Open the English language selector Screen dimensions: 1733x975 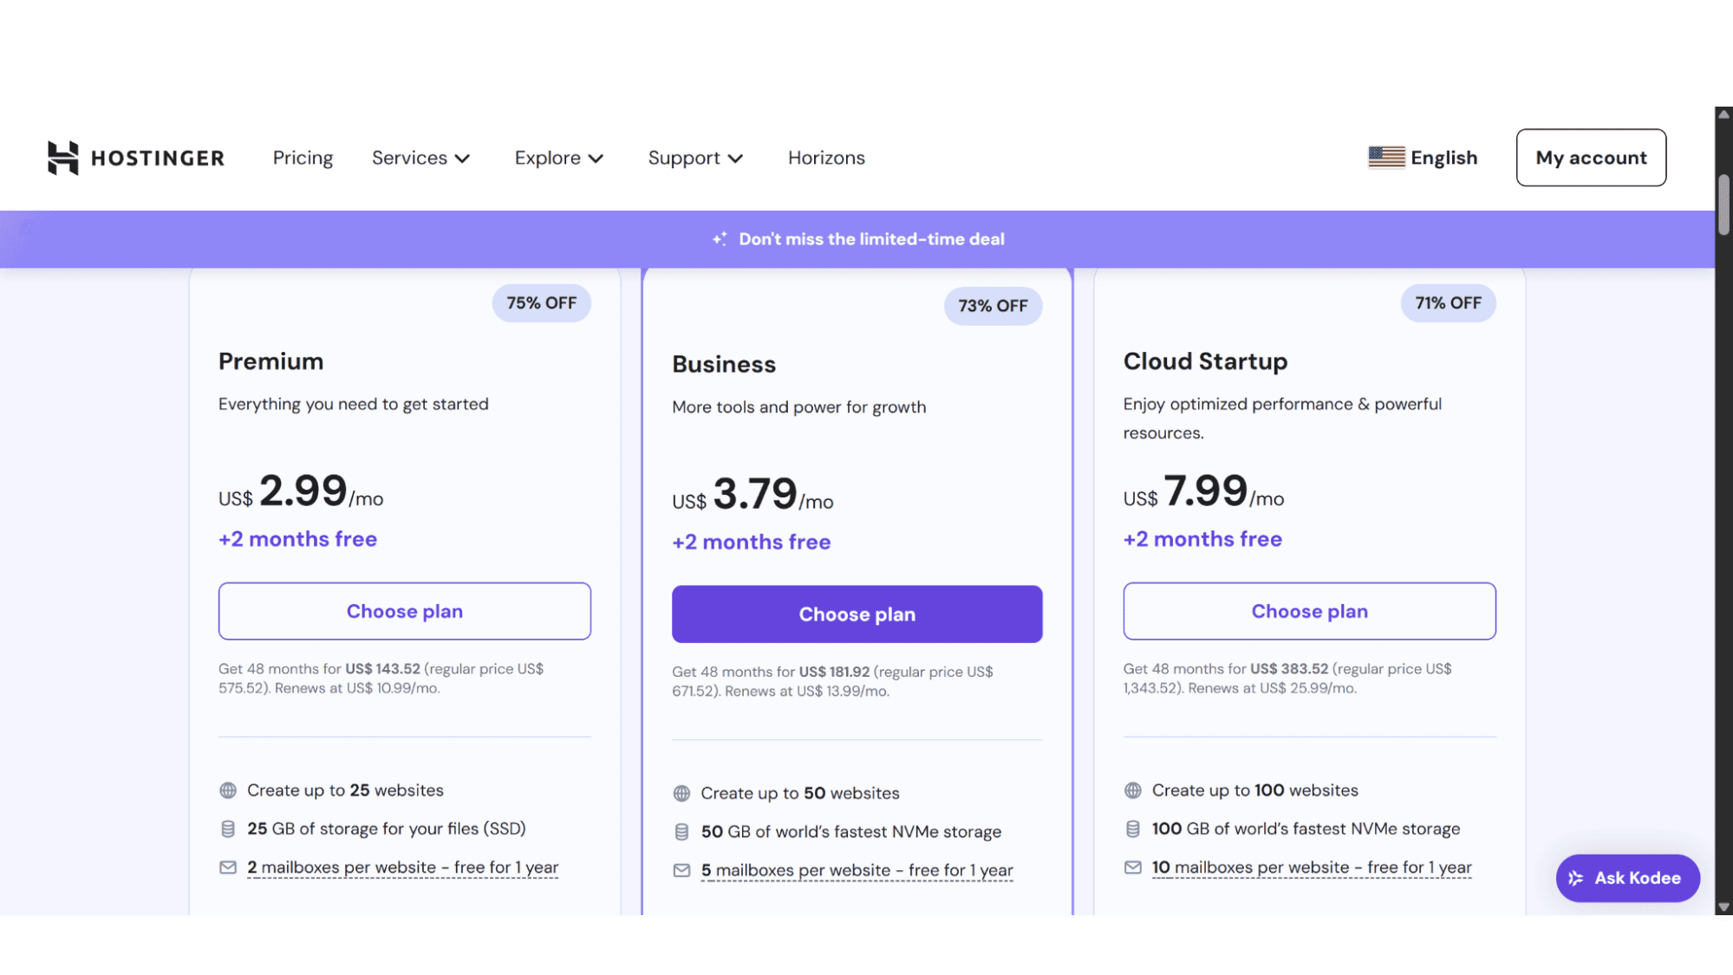coord(1423,158)
